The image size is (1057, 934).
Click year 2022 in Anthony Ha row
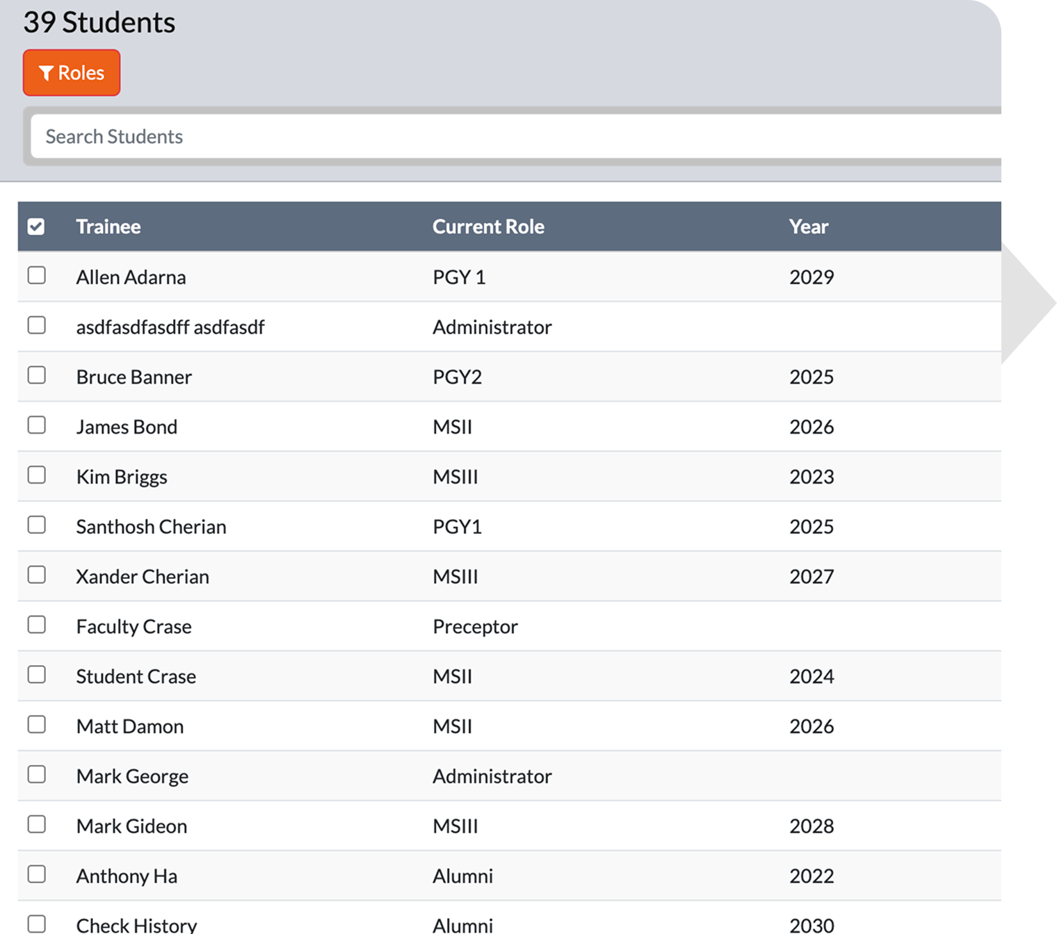point(812,876)
